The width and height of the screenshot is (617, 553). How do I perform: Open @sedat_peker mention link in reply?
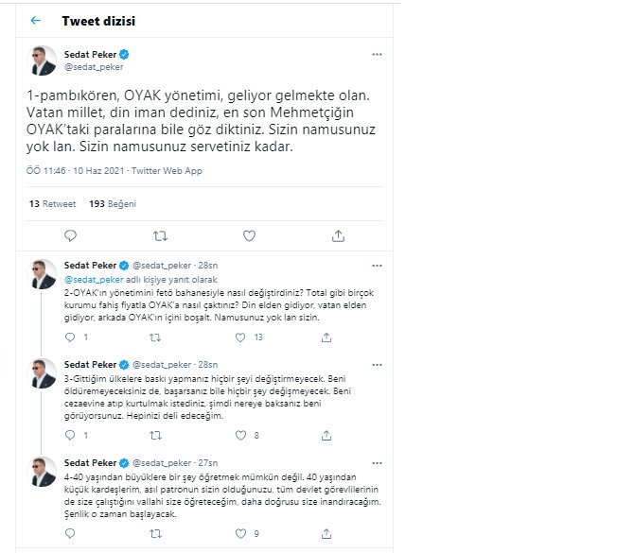pos(94,280)
